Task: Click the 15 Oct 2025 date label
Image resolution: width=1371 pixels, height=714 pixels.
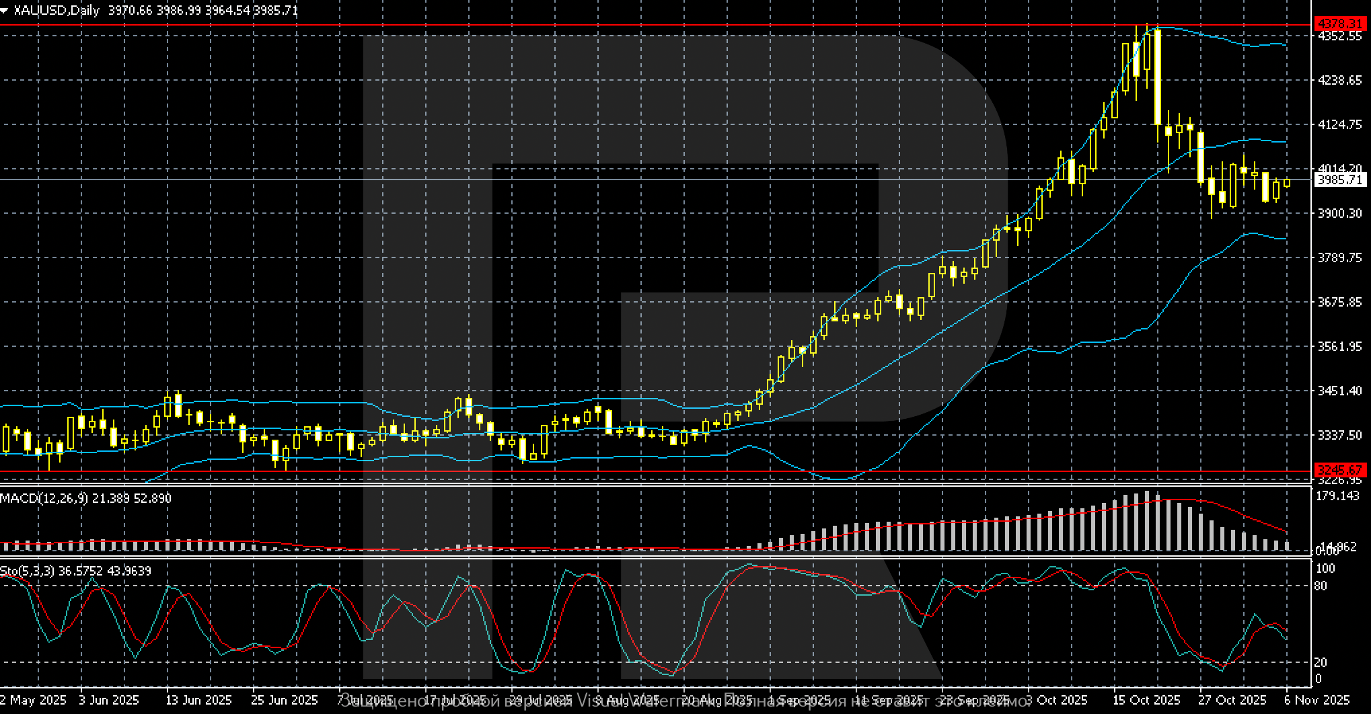Action: click(x=1146, y=700)
